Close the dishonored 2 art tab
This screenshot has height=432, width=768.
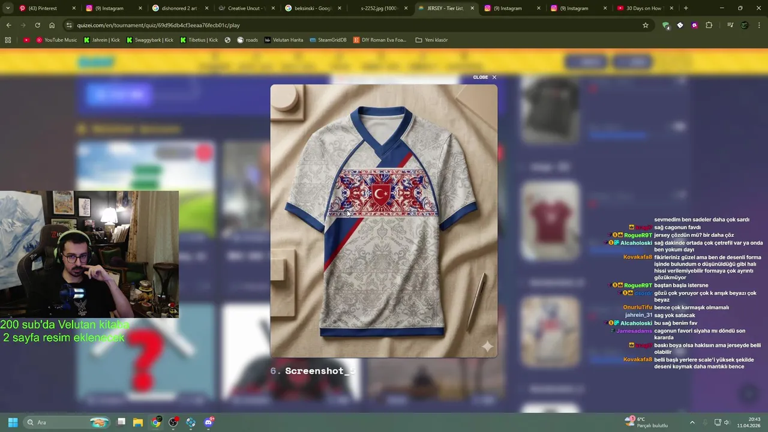point(206,8)
